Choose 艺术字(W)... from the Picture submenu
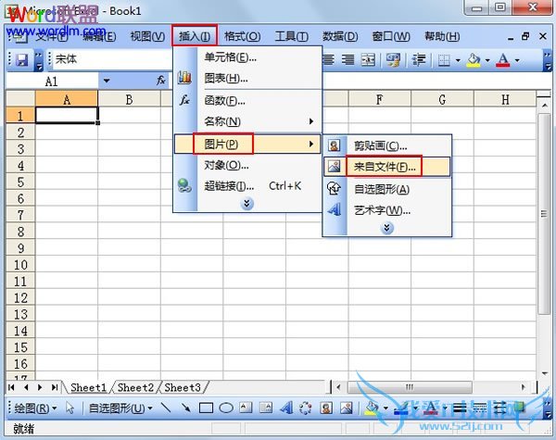556x440 pixels. [x=386, y=210]
